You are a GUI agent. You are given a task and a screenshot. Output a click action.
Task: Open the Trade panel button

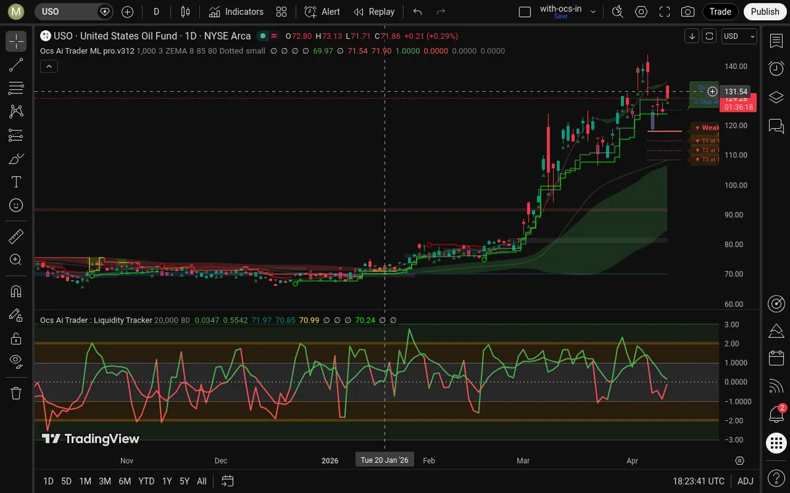click(x=720, y=12)
